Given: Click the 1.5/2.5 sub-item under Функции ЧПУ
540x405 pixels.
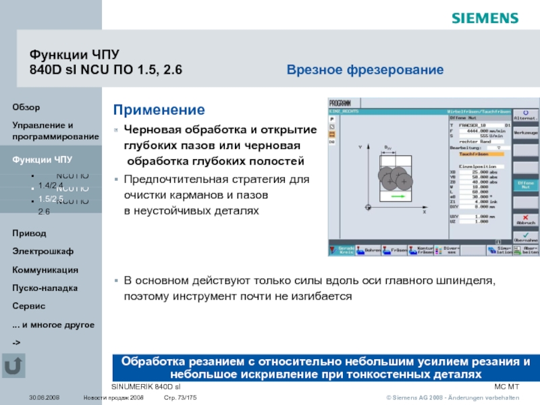Looking at the screenshot, I should (x=51, y=199).
